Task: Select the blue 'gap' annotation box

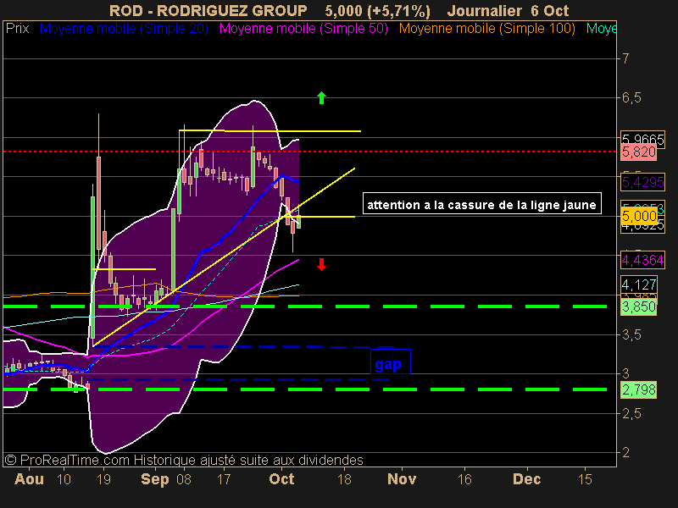Action: pos(391,362)
